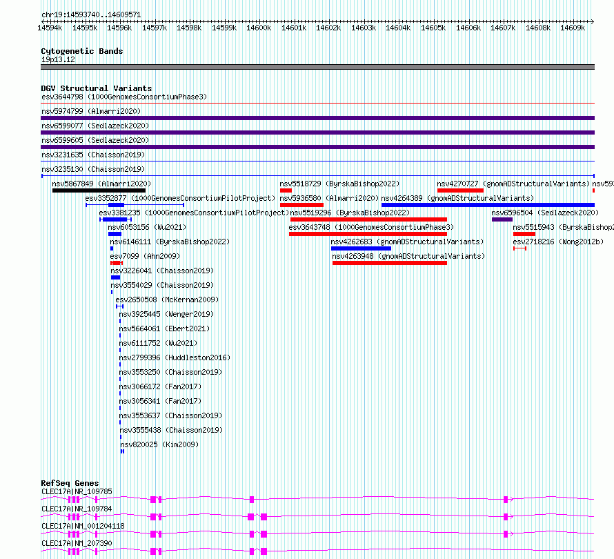This screenshot has width=614, height=559.
Task: Click the nsv5664061 (Ebert2021) label
Action: [164, 328]
